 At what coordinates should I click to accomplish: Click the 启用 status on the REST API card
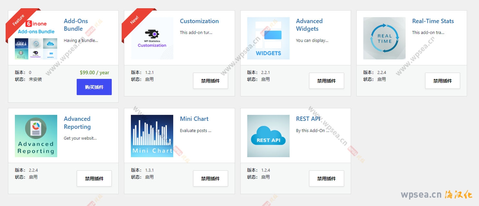click(265, 177)
